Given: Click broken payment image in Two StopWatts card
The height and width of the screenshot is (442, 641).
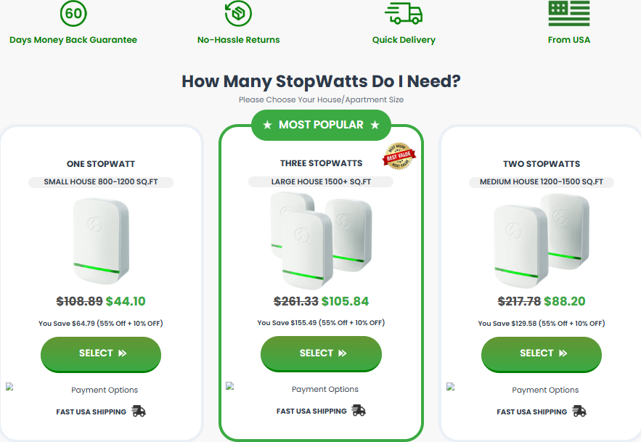Looking at the screenshot, I should 451,387.
